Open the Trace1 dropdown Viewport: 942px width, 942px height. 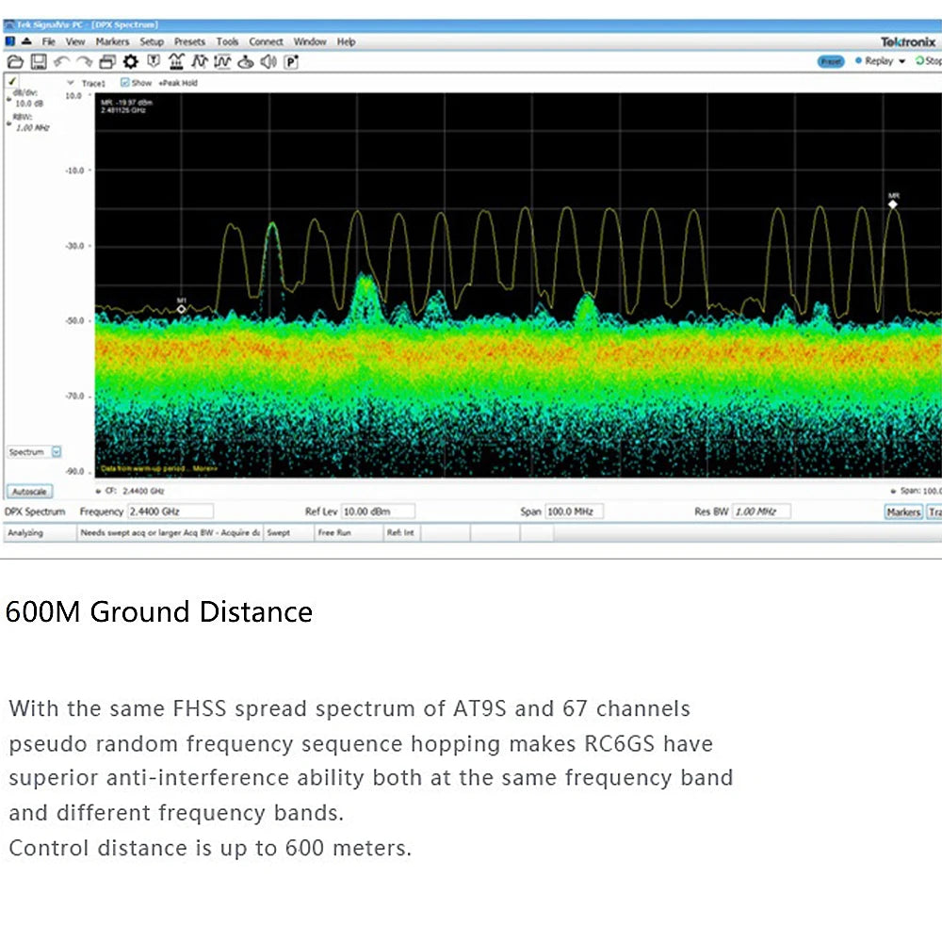[70, 83]
